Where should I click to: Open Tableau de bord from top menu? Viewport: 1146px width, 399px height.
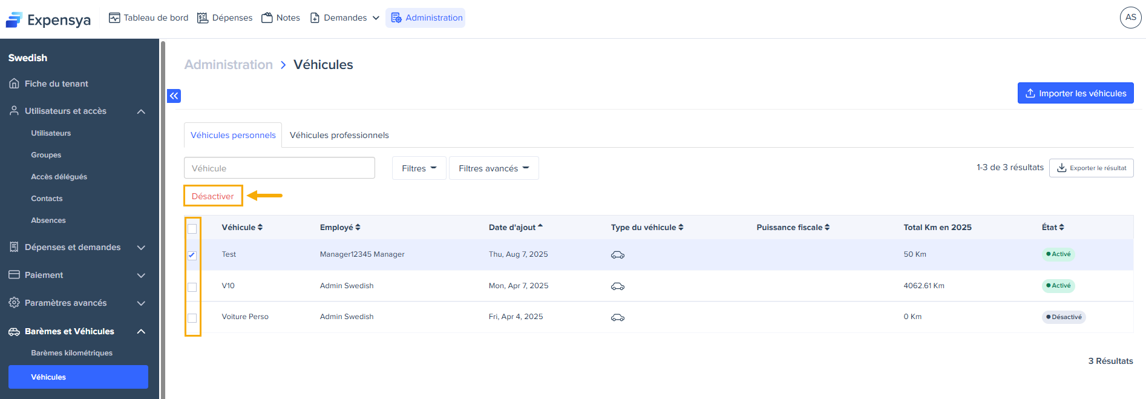coord(148,18)
